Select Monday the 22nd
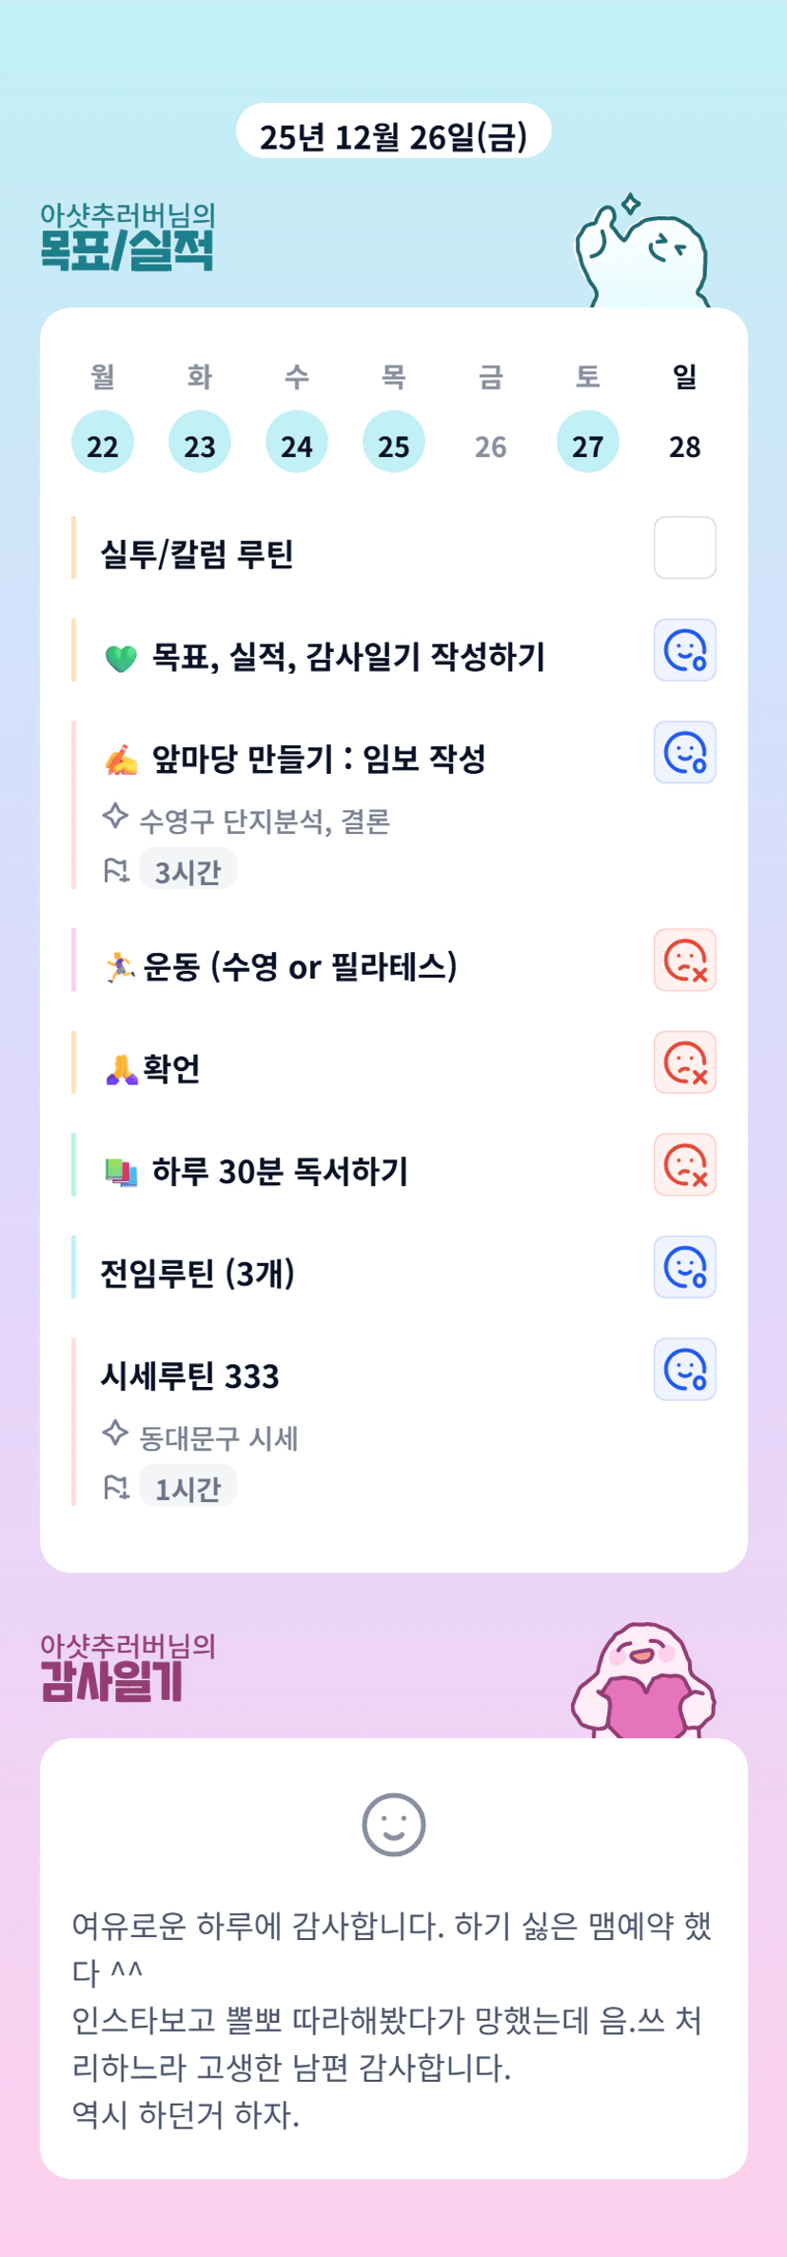 (103, 443)
